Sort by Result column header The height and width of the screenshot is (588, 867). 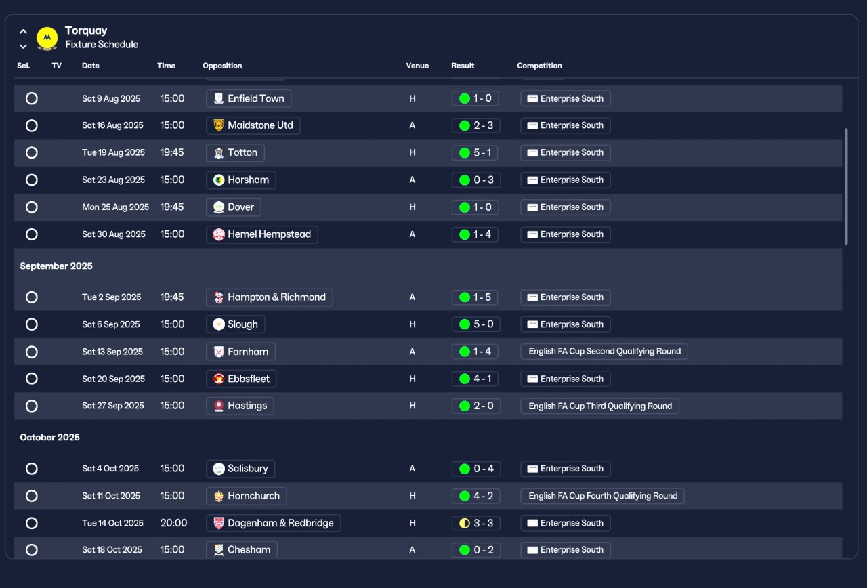tap(463, 66)
